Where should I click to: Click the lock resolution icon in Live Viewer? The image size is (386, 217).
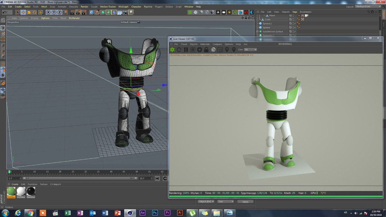[x=206, y=50]
